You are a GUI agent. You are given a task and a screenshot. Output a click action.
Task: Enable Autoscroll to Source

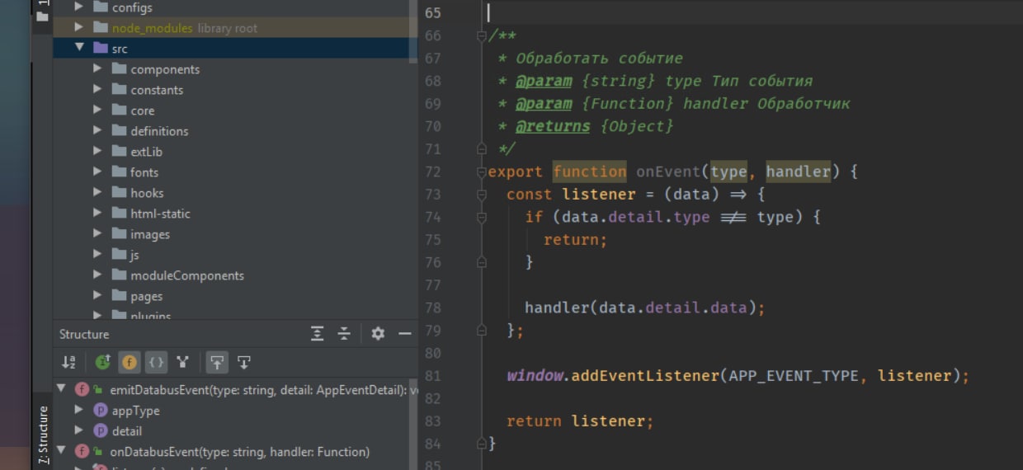pyautogui.click(x=217, y=362)
